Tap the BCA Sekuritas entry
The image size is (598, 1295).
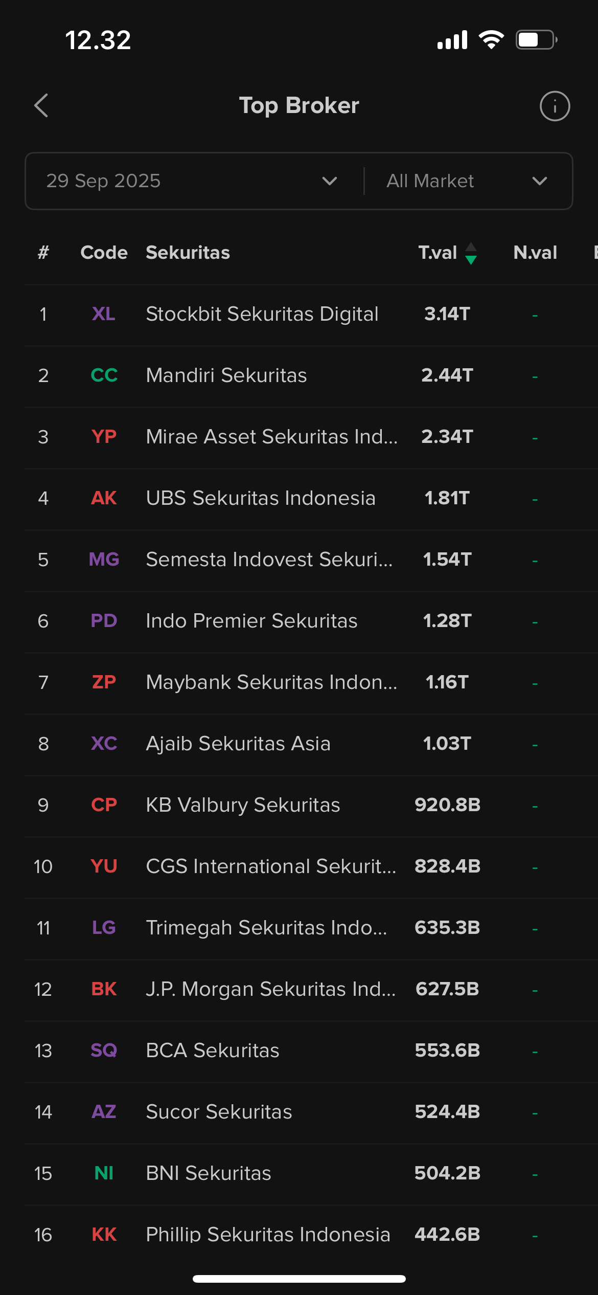(x=213, y=1051)
